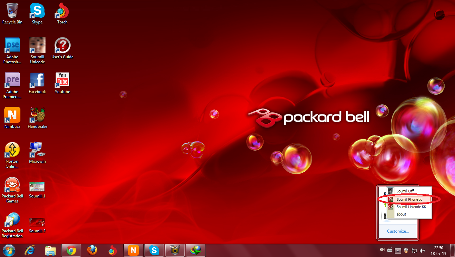Open Google Chrome from the taskbar

71,250
